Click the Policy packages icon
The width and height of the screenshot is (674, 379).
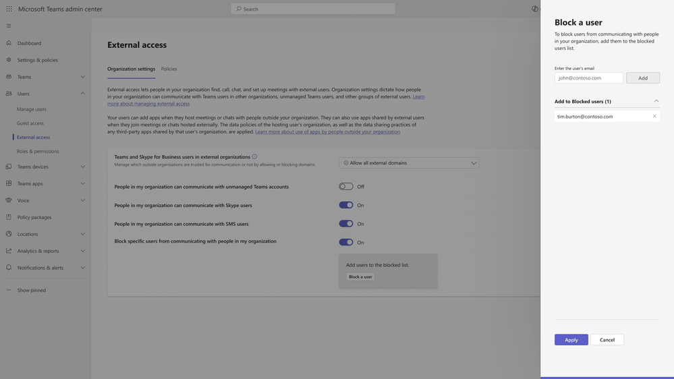pyautogui.click(x=9, y=217)
